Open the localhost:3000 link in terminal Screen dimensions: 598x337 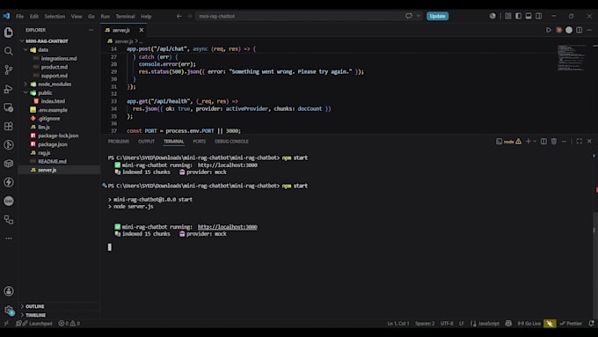coord(227,227)
